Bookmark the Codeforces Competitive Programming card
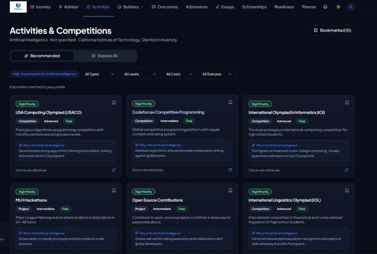377x254 pixels. click(x=230, y=102)
